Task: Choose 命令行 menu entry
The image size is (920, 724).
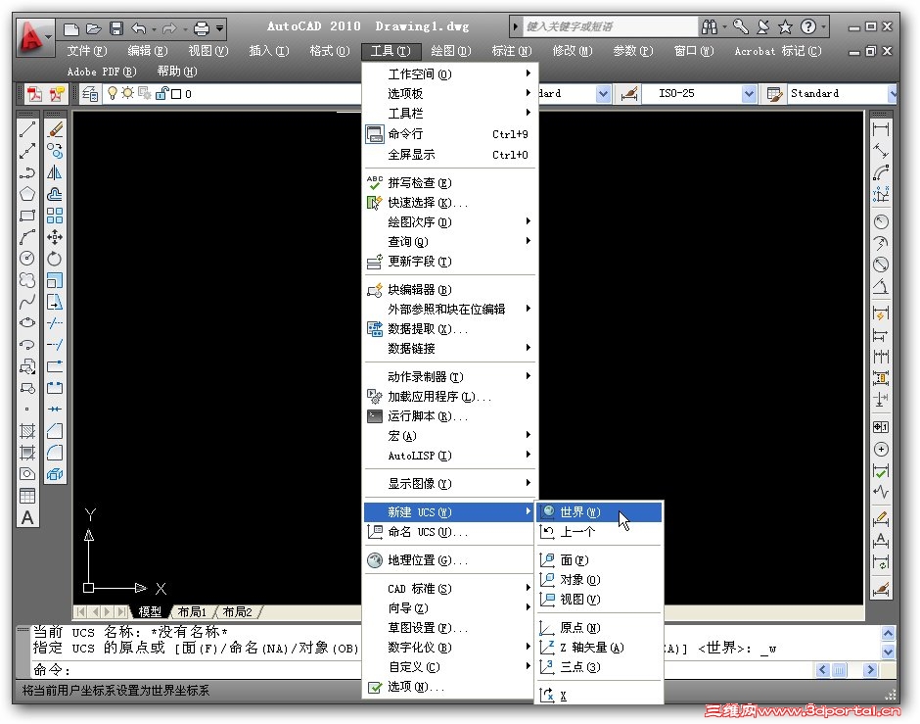Action: tap(450, 134)
